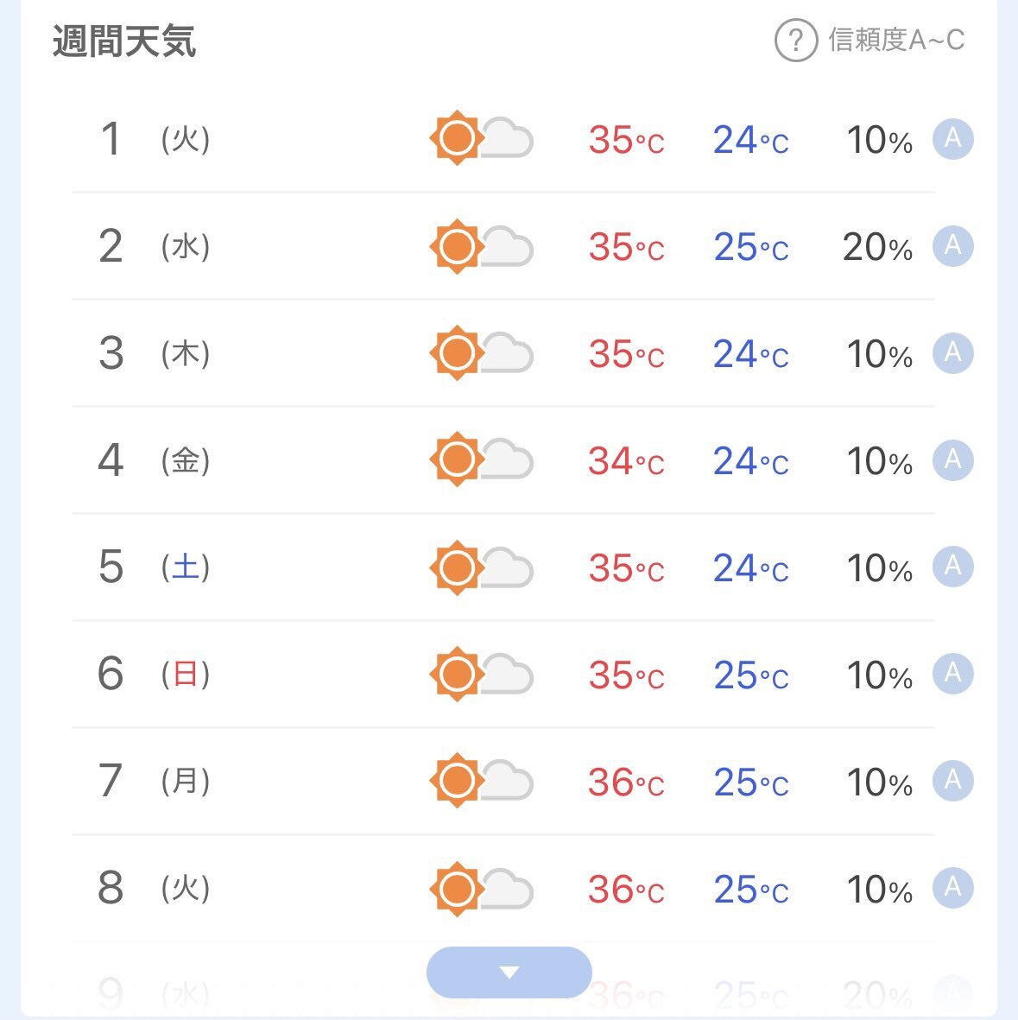
Task: Click the sunny-cloudy weather icon for day 1 (火)
Action: click(x=481, y=138)
